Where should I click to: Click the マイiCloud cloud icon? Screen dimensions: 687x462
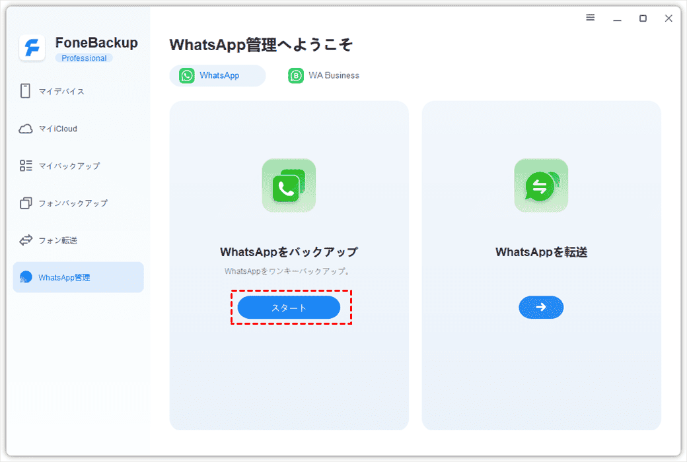pos(25,129)
